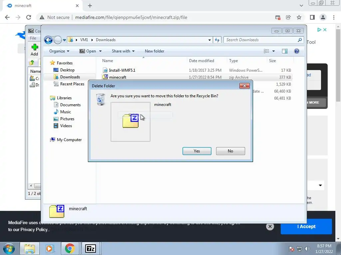Click the Recycle Bin icon in dialog
This screenshot has width=341, height=255.
pos(101,100)
